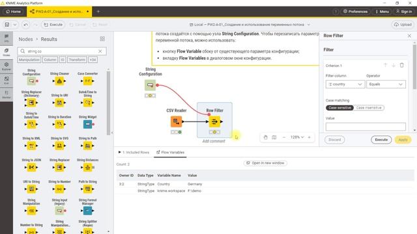Click the Upload button
Image resolution: width=417 pixels, height=234 pixels.
pyautogui.click(x=403, y=25)
